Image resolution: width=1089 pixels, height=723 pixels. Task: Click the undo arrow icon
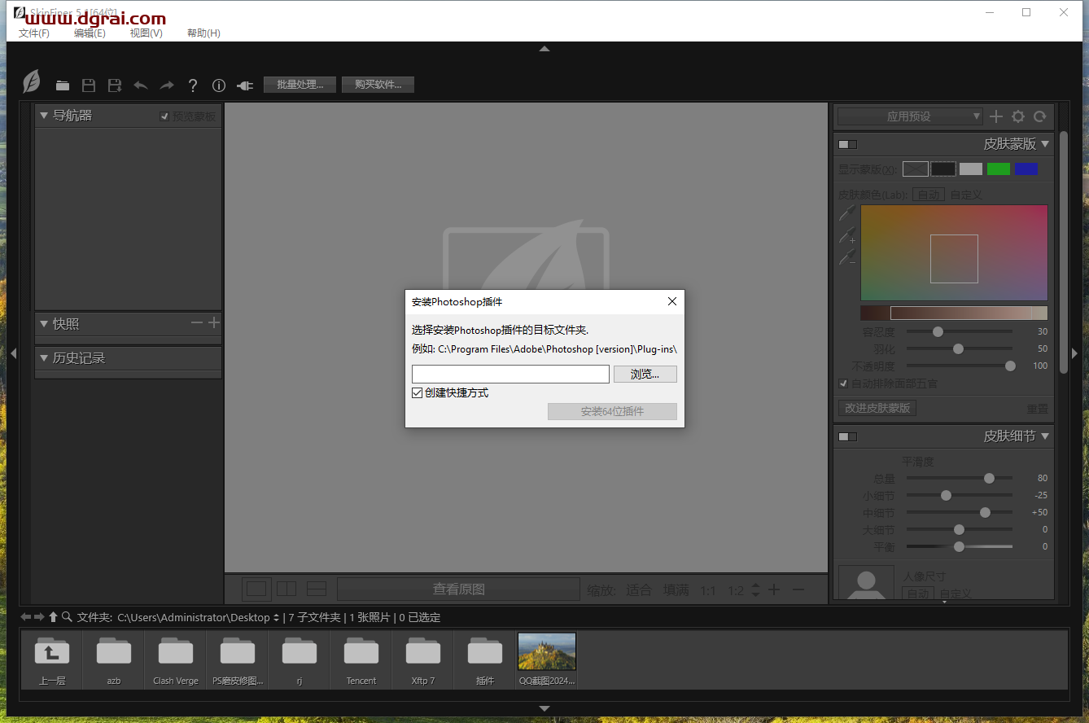click(141, 85)
